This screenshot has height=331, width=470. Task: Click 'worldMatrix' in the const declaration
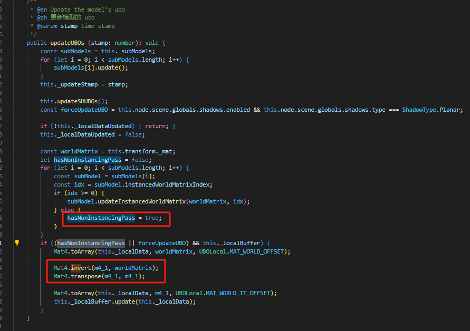79,151
